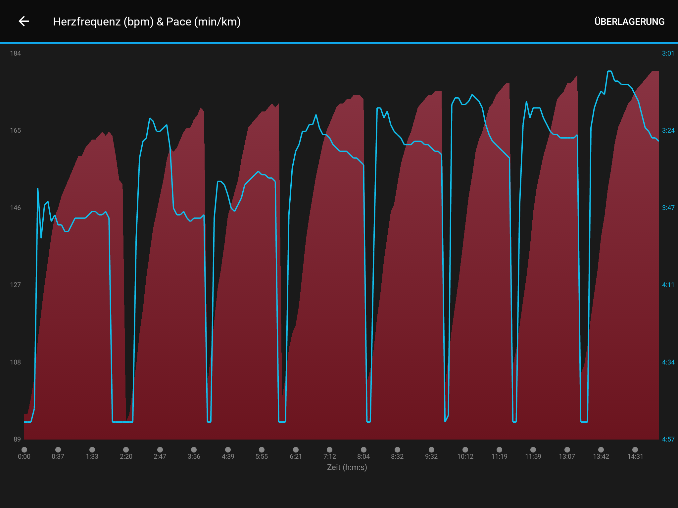Click the 184 bpm axis label
This screenshot has width=678, height=508.
tap(15, 53)
